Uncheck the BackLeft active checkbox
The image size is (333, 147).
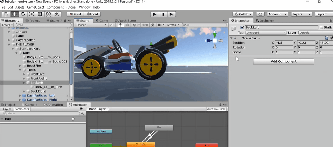click(x=242, y=27)
